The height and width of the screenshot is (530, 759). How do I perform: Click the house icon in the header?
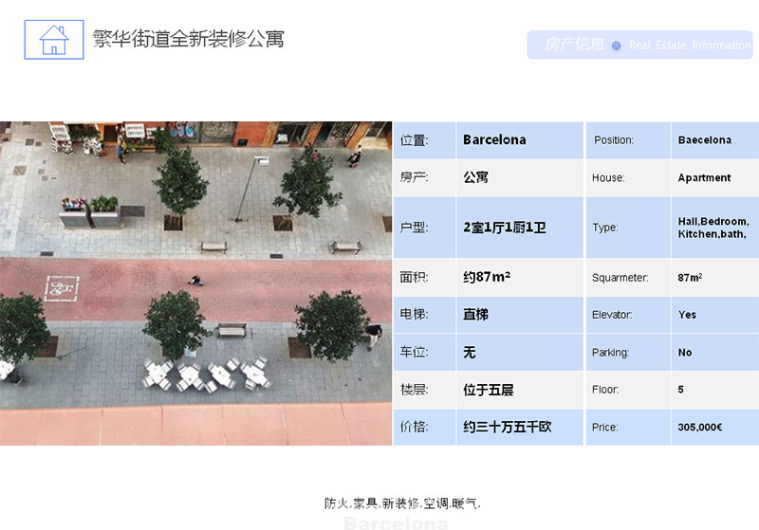pyautogui.click(x=54, y=40)
